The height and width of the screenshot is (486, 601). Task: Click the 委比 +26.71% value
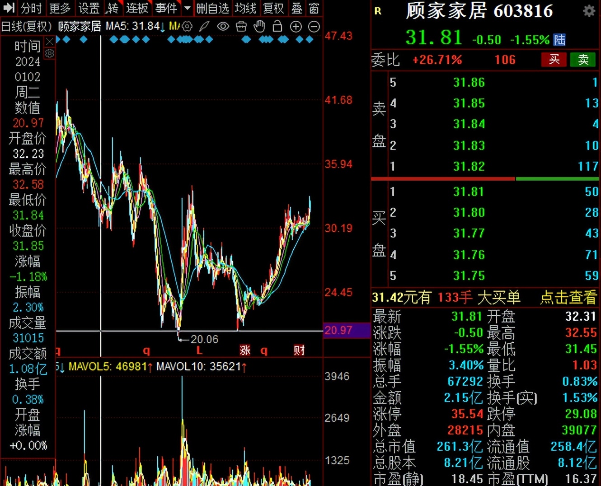(x=437, y=60)
